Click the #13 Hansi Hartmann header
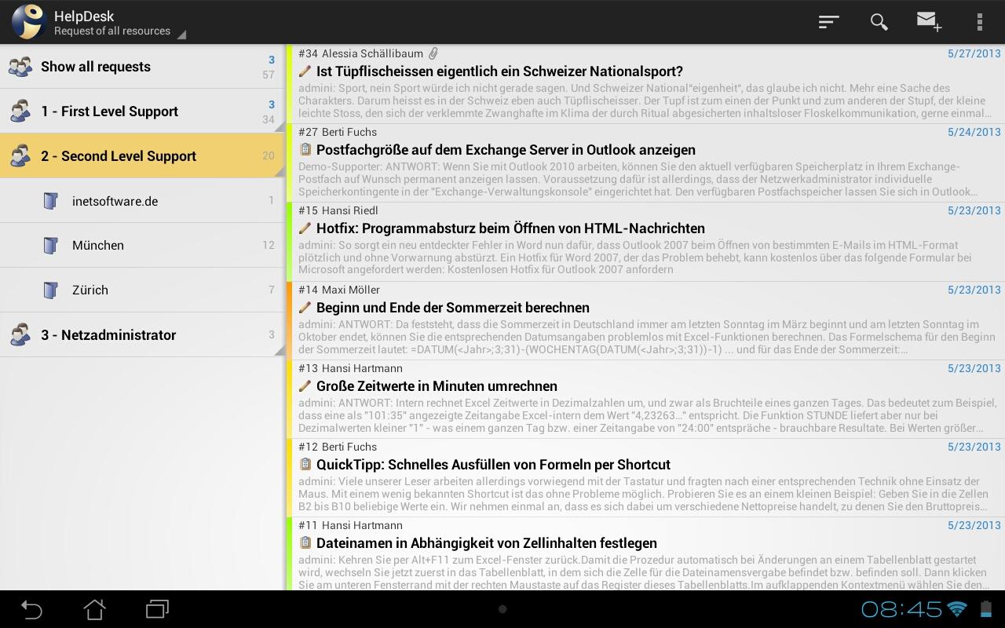 350,368
